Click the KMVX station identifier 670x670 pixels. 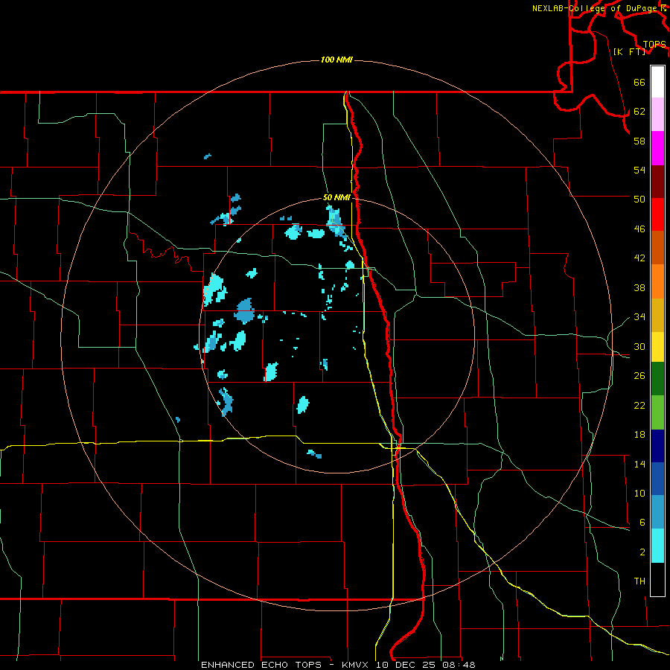tap(354, 665)
